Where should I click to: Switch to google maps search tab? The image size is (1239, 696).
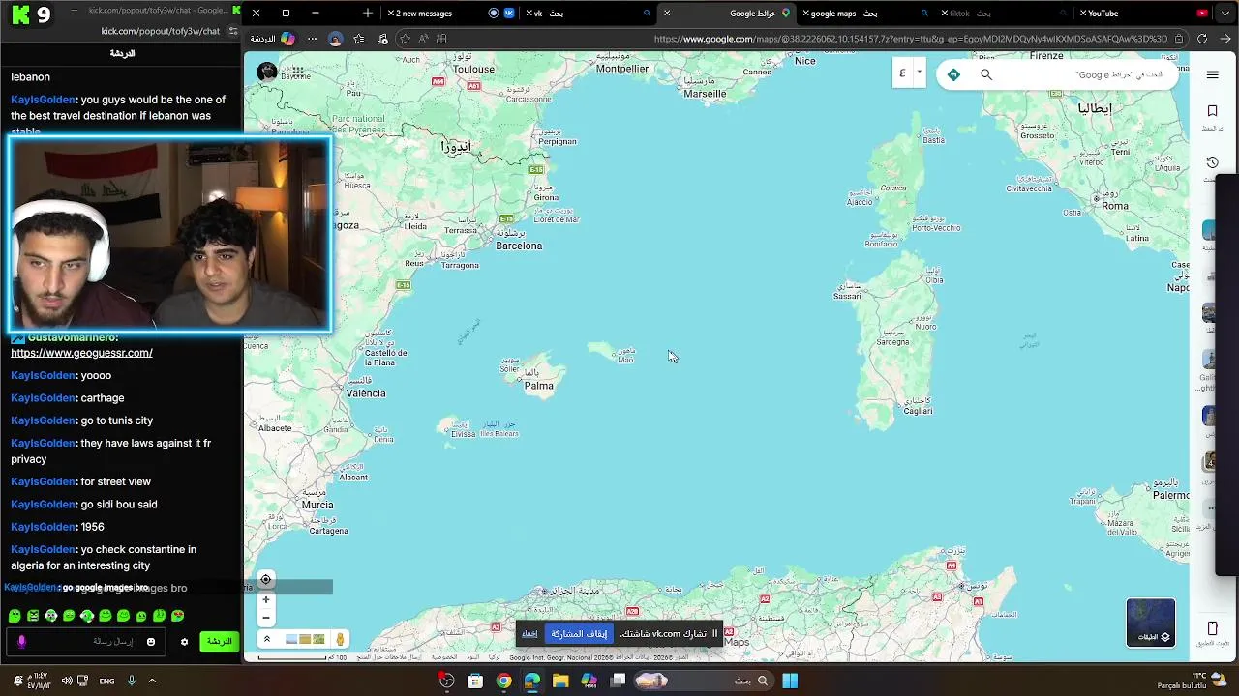pos(863,14)
